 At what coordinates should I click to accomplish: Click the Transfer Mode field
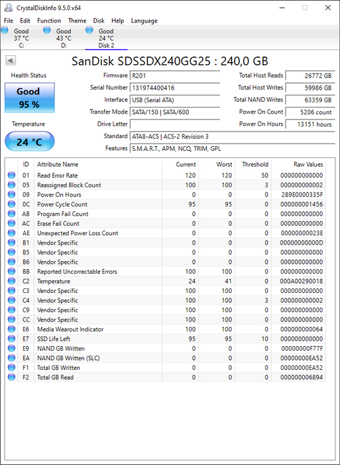(174, 112)
